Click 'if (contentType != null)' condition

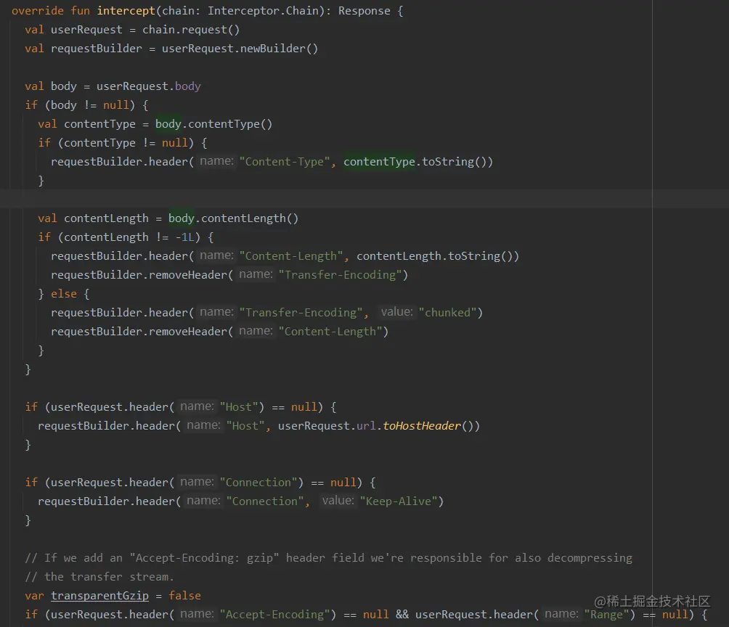122,143
